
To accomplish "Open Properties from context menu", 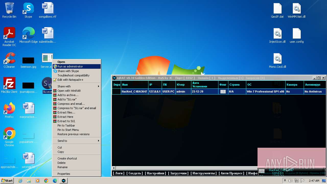I will coord(77,174).
